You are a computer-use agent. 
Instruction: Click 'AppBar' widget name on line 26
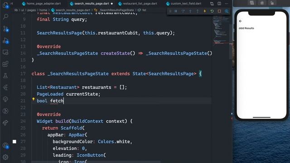(77, 135)
